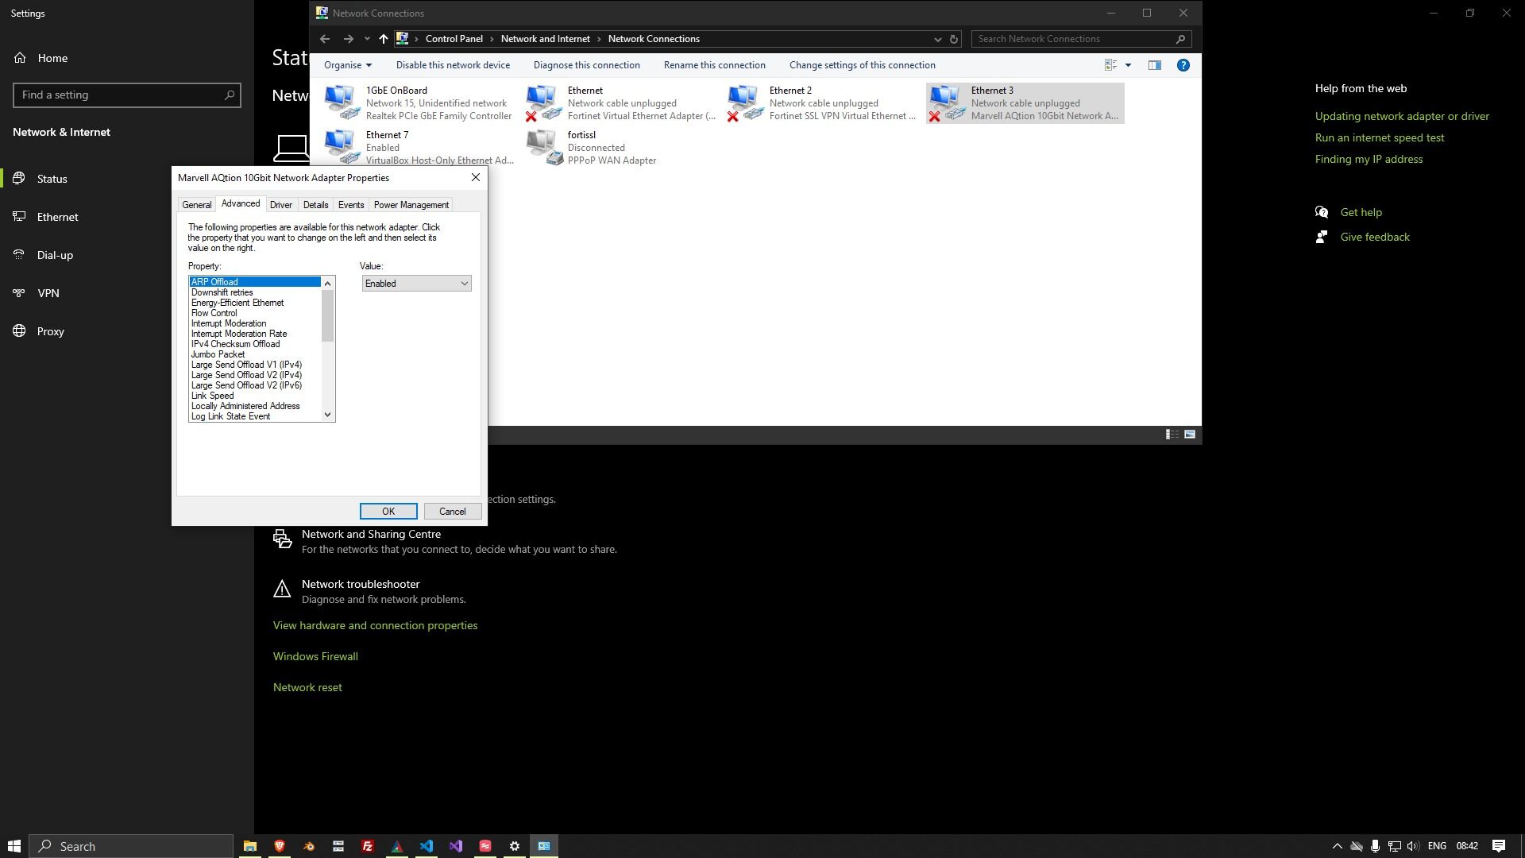The height and width of the screenshot is (858, 1525).
Task: Launch Visual Studio Code from the taskbar
Action: point(427,845)
